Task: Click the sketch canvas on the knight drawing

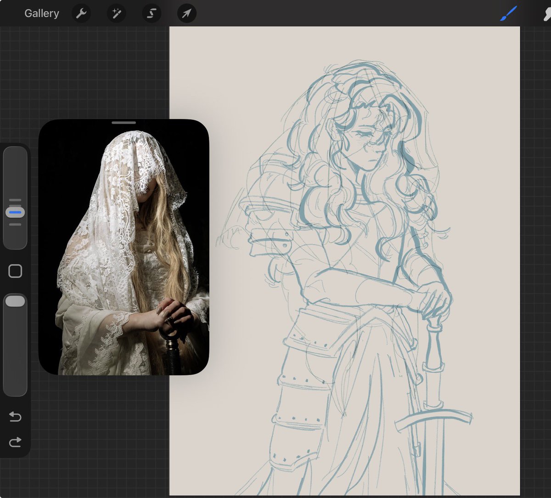Action: (344, 260)
